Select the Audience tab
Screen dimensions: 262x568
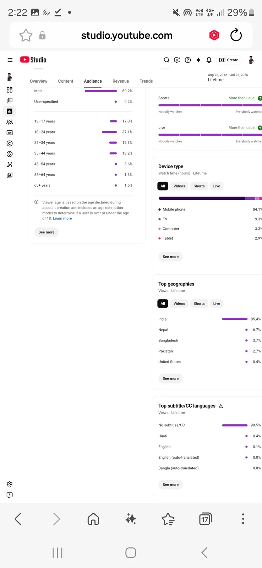pos(93,81)
